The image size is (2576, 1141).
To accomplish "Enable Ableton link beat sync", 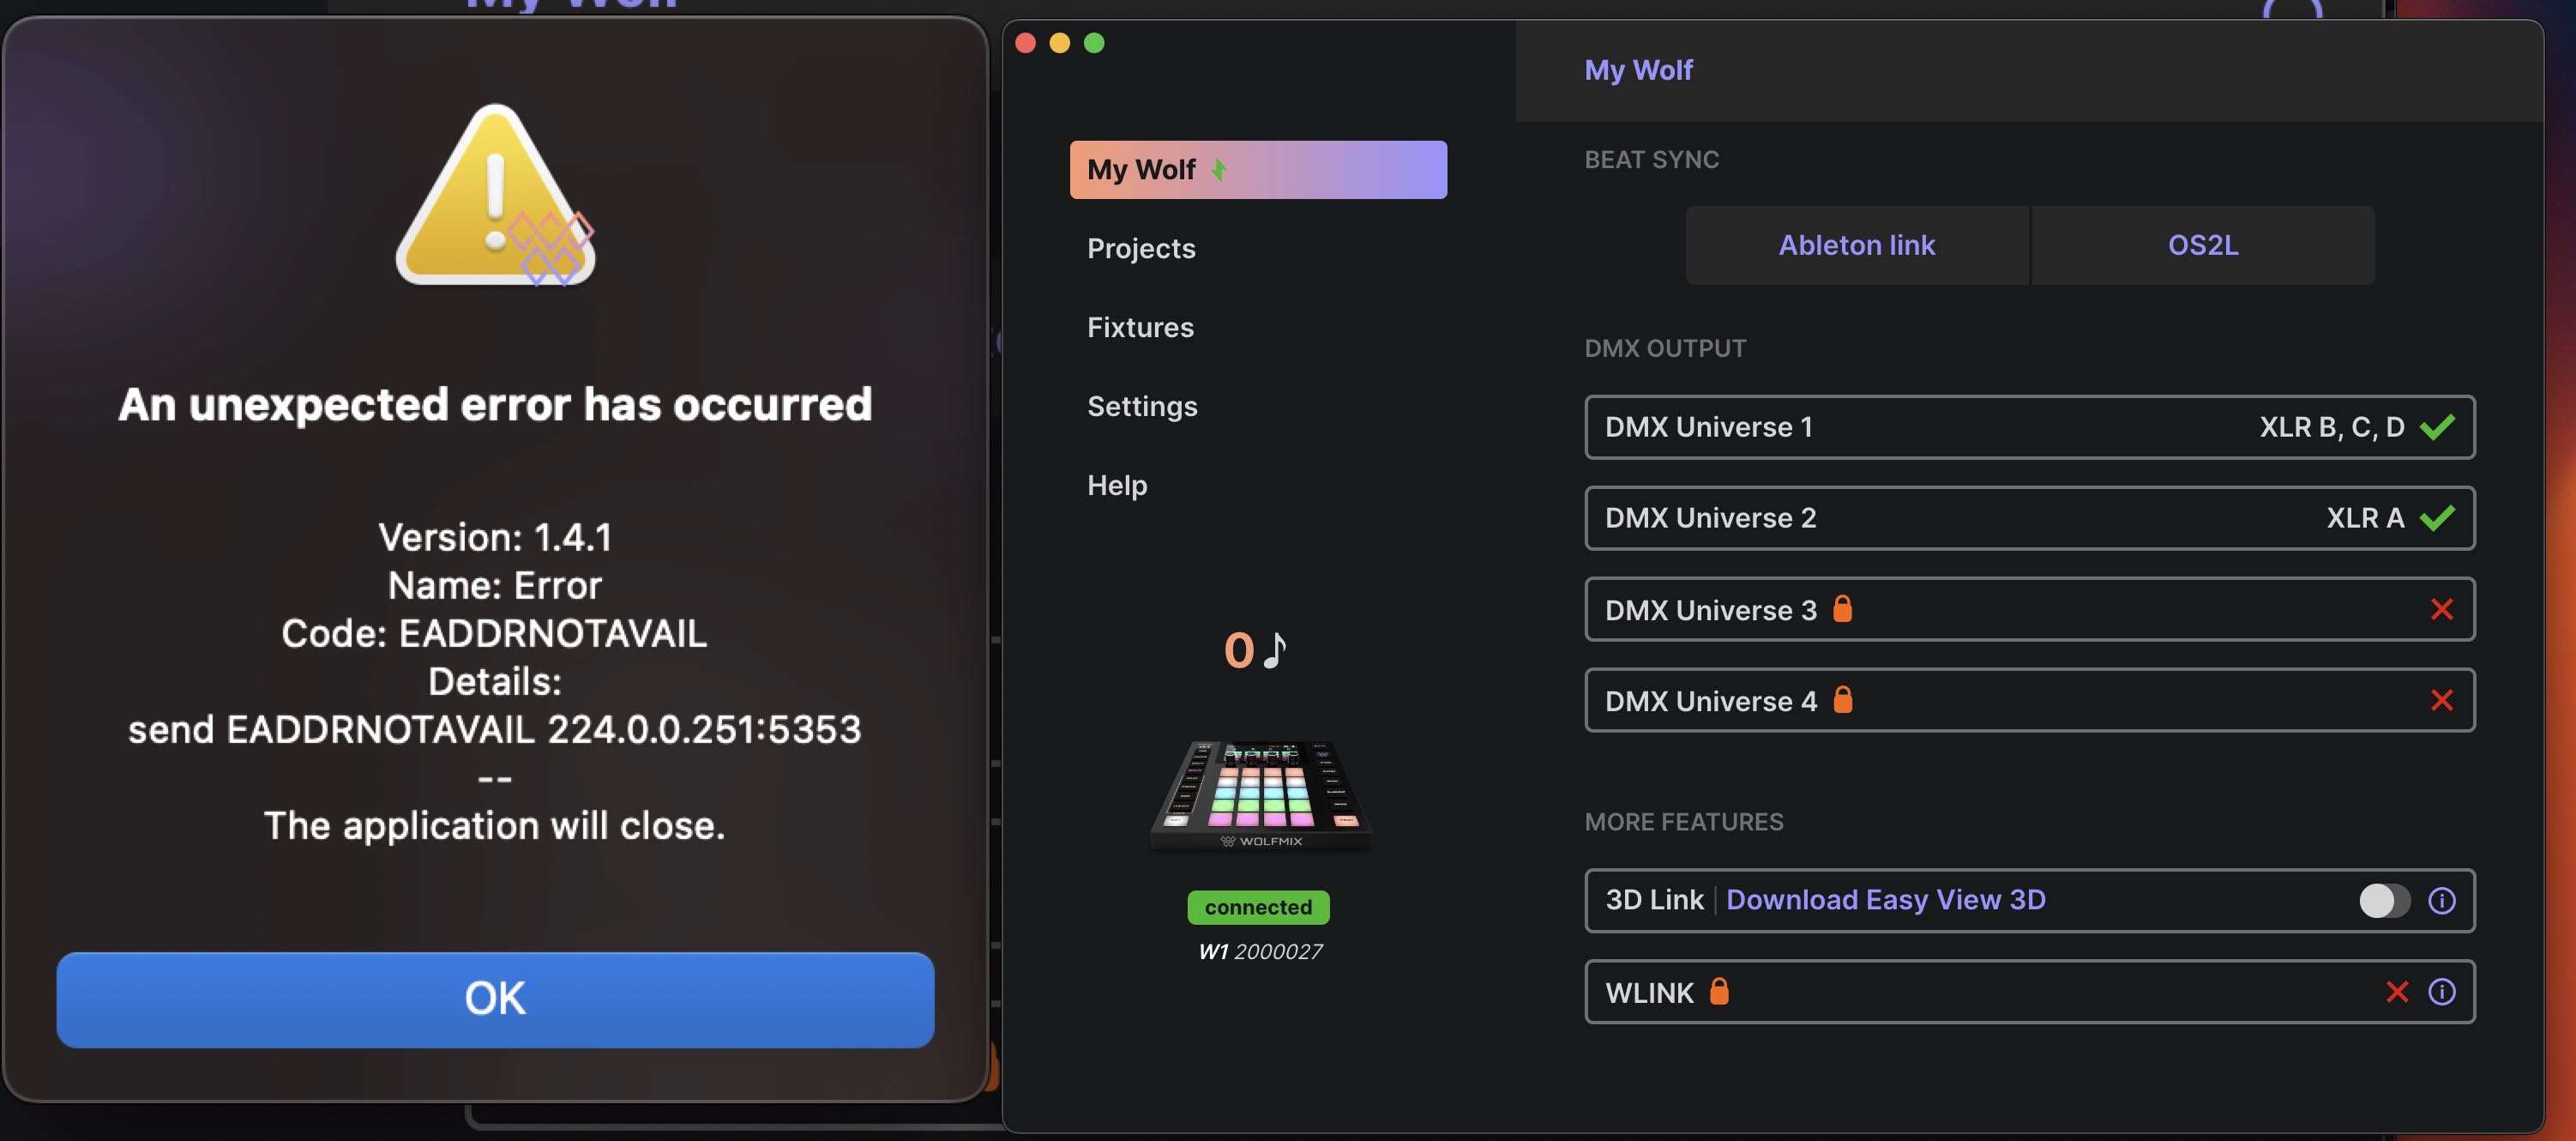I will point(1856,245).
